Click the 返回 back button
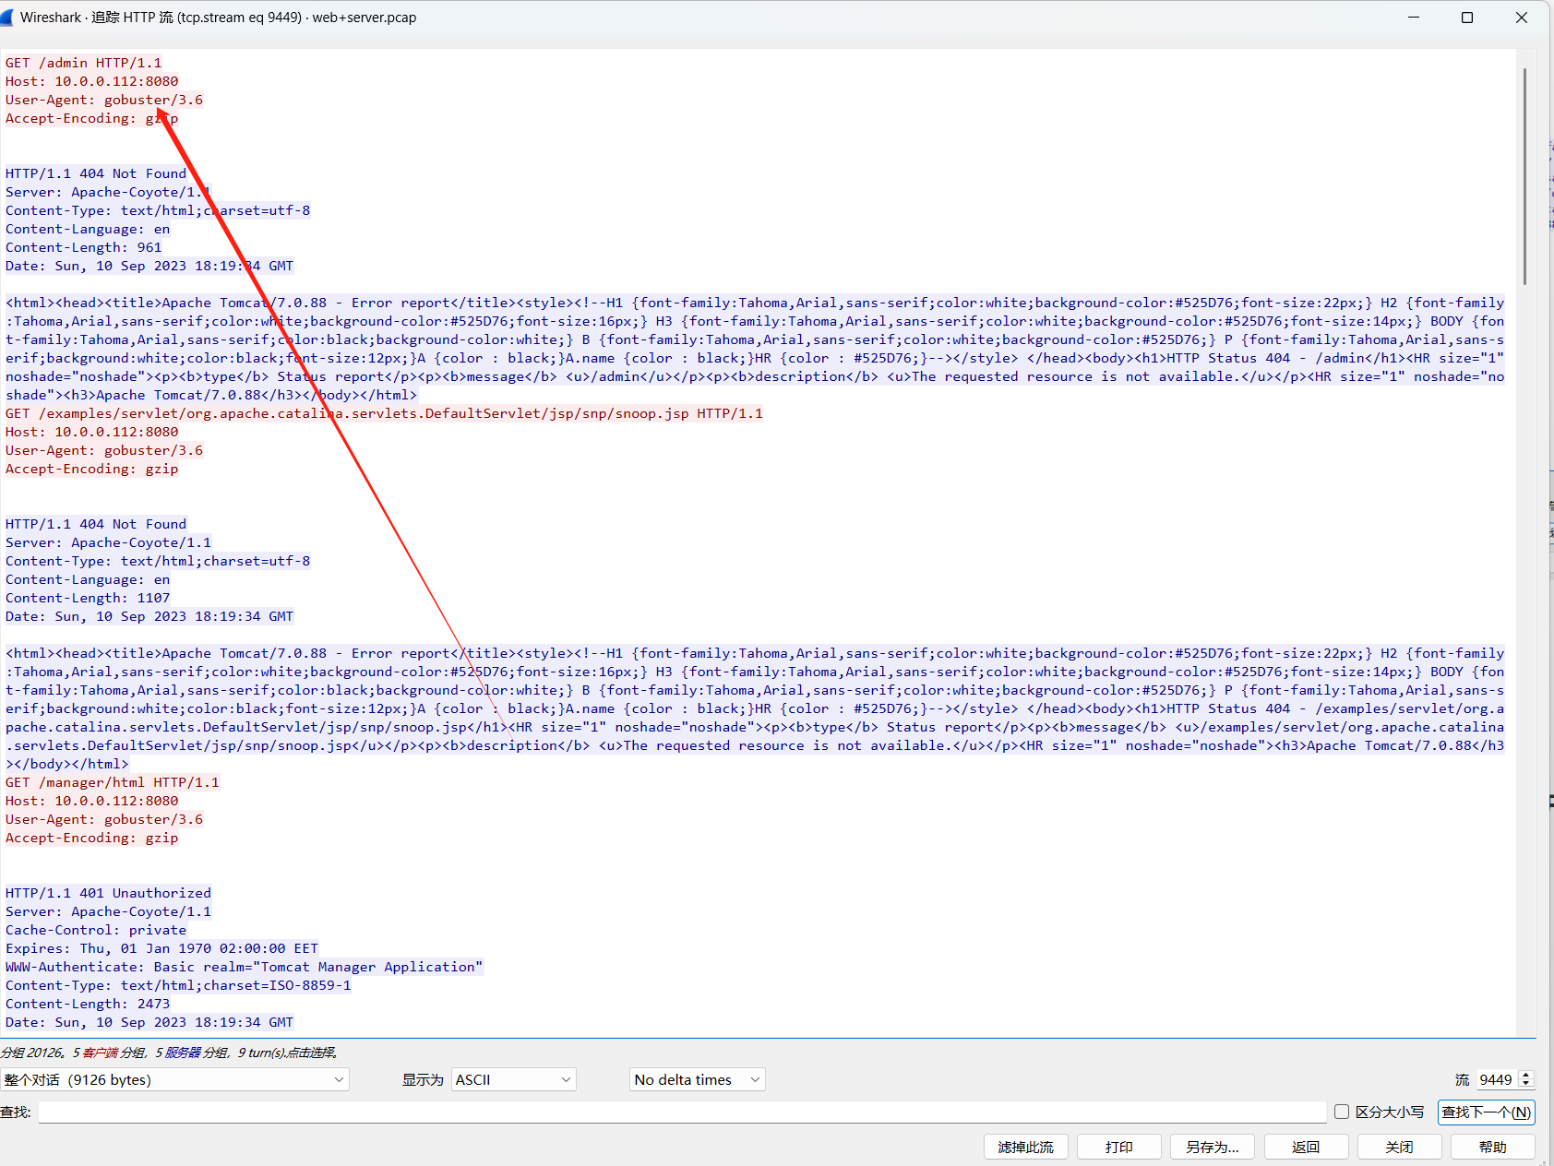The image size is (1554, 1166). coord(1306,1147)
